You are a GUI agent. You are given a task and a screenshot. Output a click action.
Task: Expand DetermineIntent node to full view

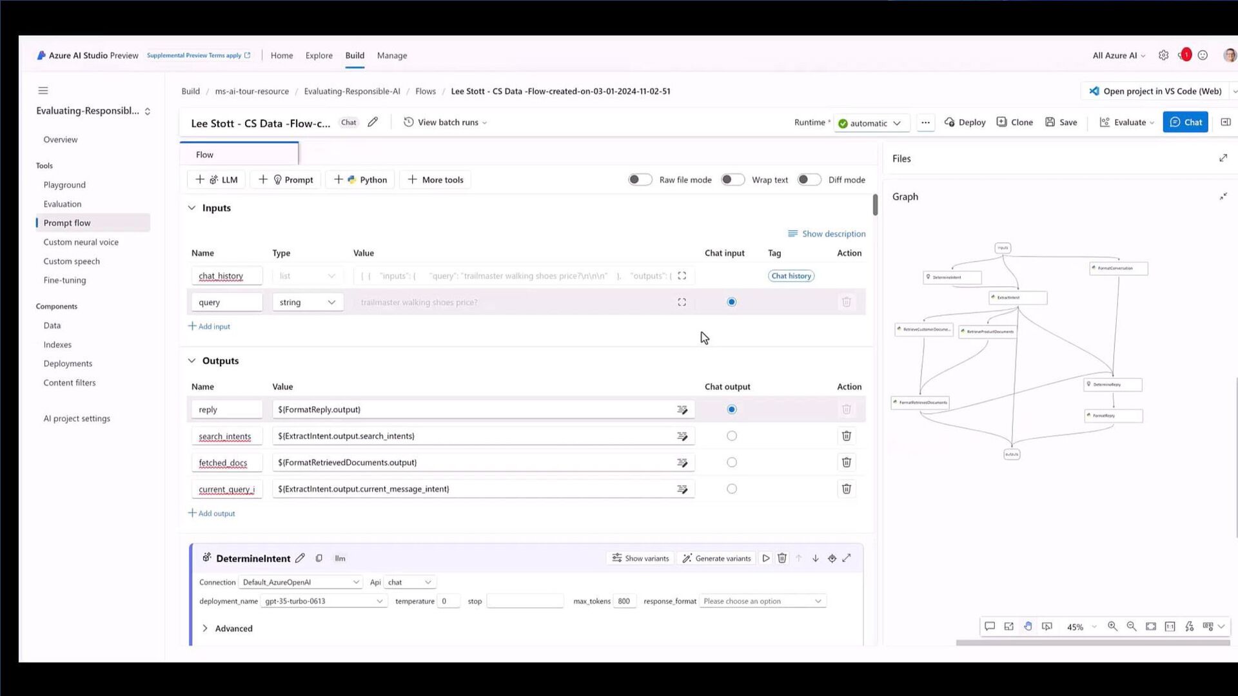coord(847,558)
